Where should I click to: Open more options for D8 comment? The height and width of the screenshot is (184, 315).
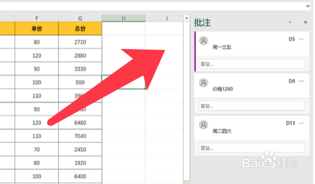pyautogui.click(x=301, y=81)
